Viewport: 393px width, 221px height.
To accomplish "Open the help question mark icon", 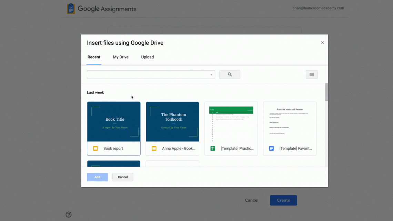I will (68, 214).
